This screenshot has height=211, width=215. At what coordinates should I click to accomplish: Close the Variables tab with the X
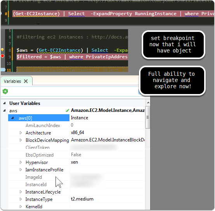click(x=26, y=81)
